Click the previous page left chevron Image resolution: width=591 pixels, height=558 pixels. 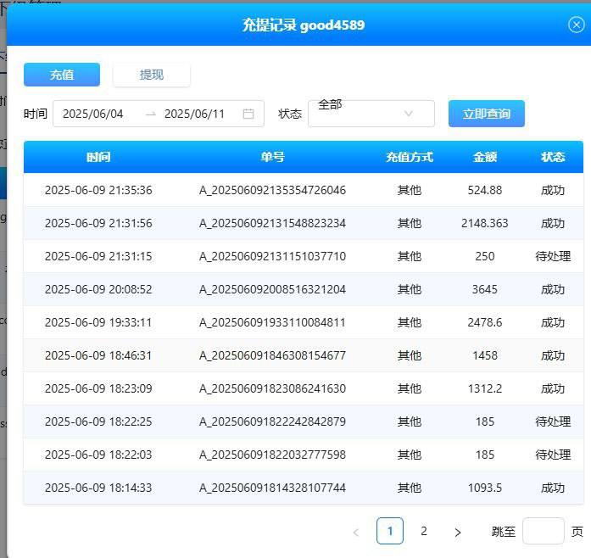(356, 532)
